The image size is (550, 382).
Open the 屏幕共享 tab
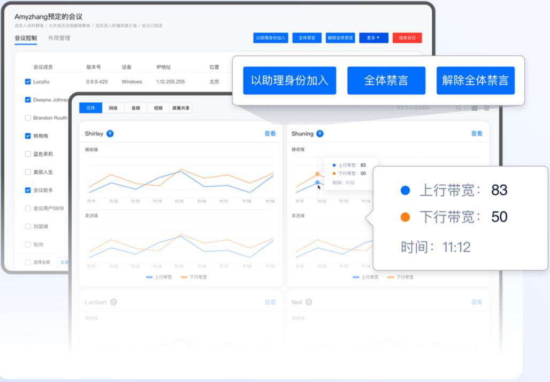point(181,108)
